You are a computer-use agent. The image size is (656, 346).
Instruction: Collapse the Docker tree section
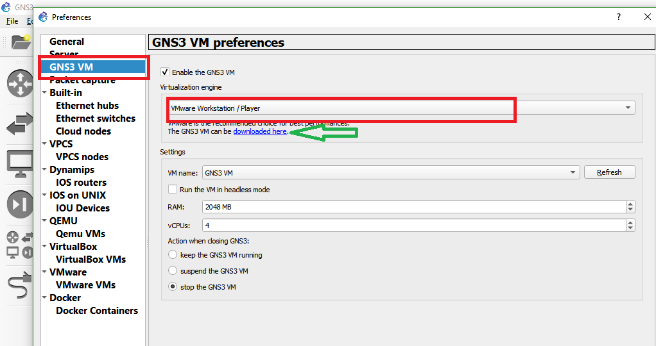tap(44, 297)
